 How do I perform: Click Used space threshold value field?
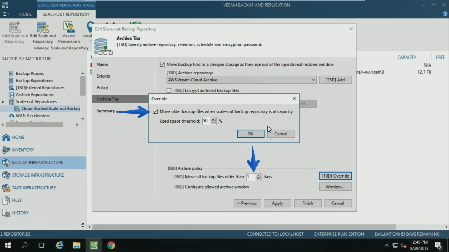pos(206,121)
